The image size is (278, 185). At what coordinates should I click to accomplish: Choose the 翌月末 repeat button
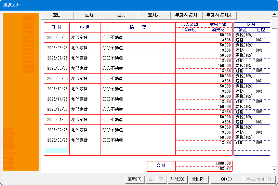click(154, 15)
